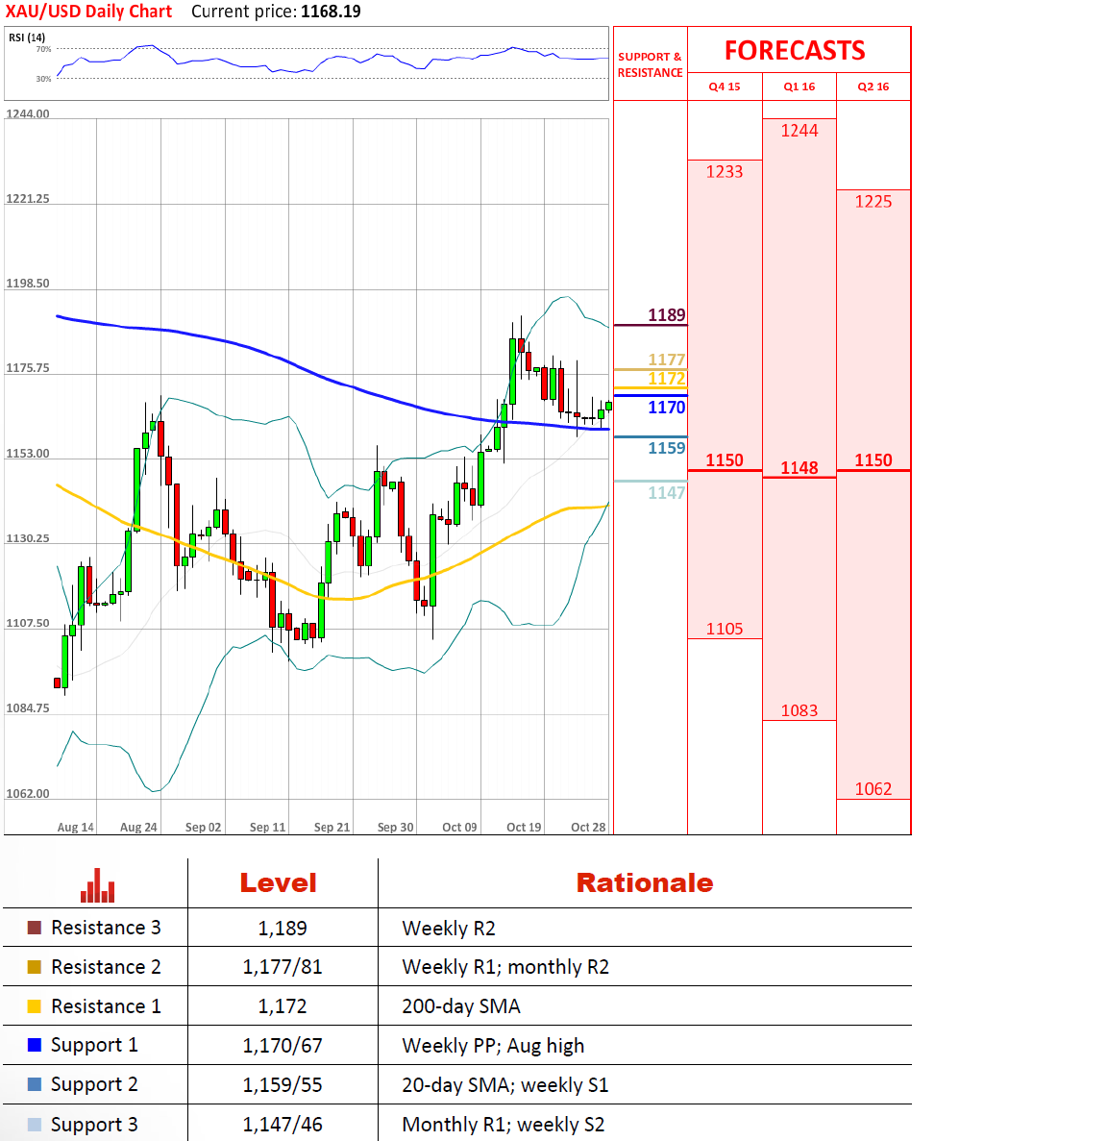Click the Q4 15 high forecast 1233
This screenshot has height=1141, width=1107.
click(x=725, y=172)
